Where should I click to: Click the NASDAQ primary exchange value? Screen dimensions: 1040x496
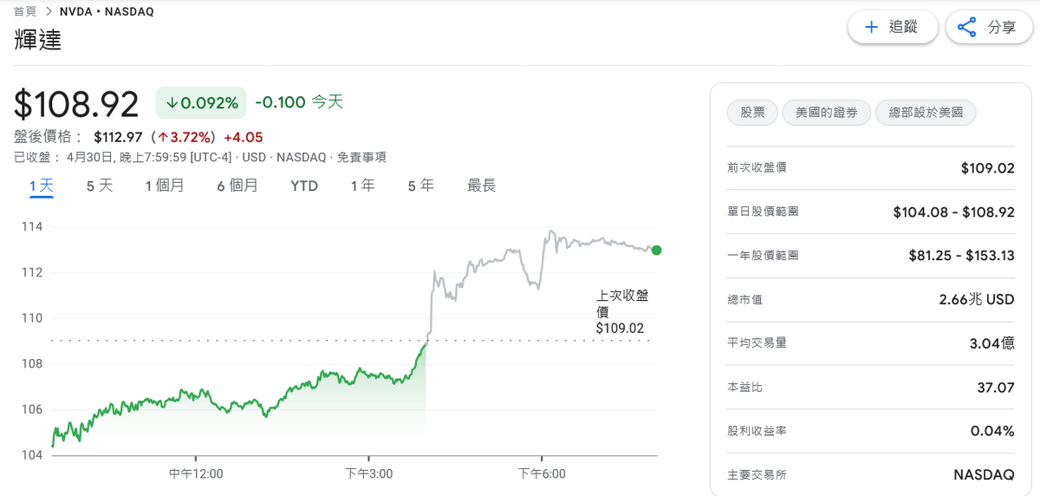[984, 475]
